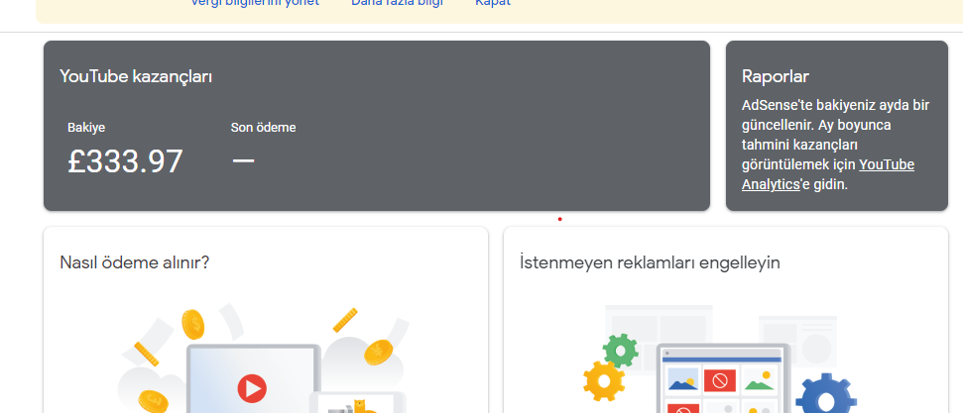Click the red play button illustration
The width and height of the screenshot is (963, 413).
point(252,388)
